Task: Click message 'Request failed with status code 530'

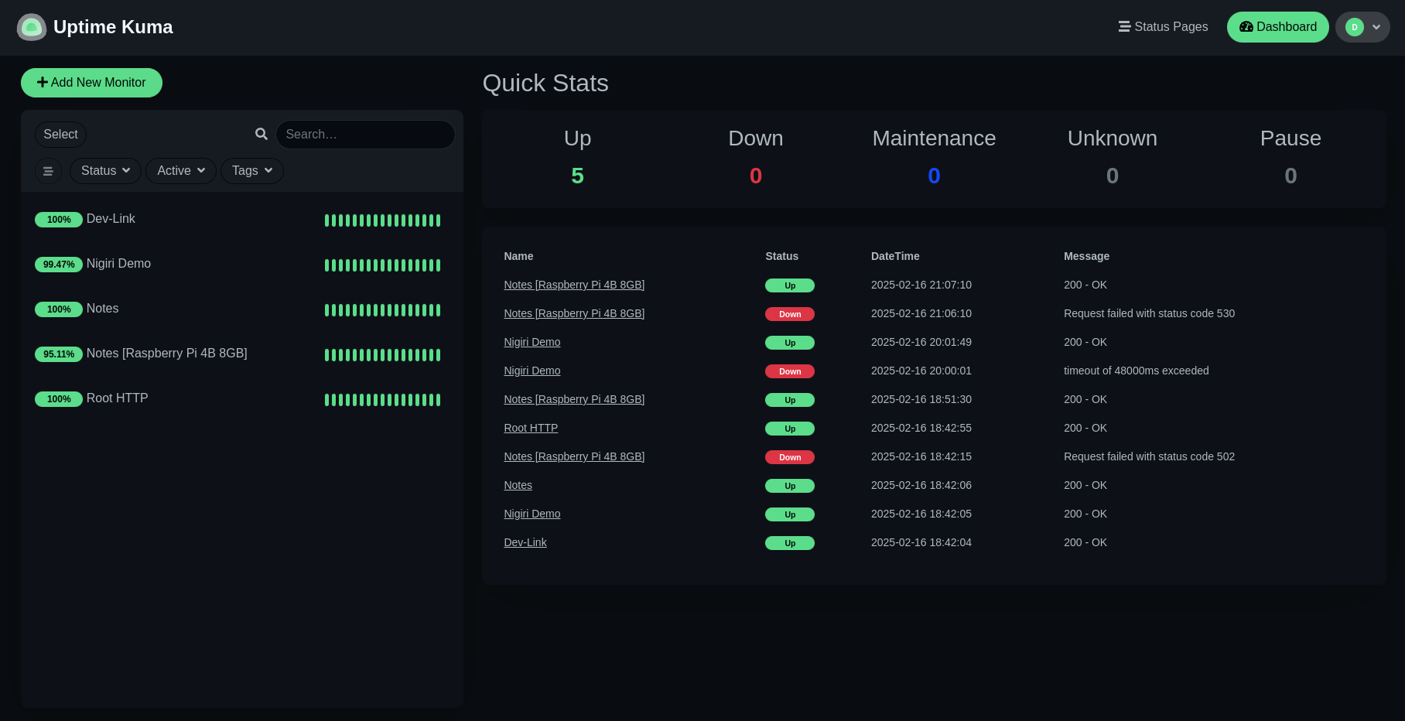Action: tap(1149, 313)
